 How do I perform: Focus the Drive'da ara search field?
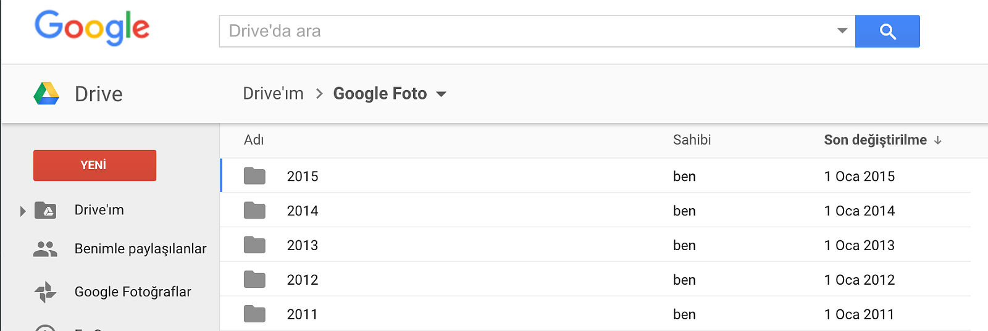tap(525, 31)
